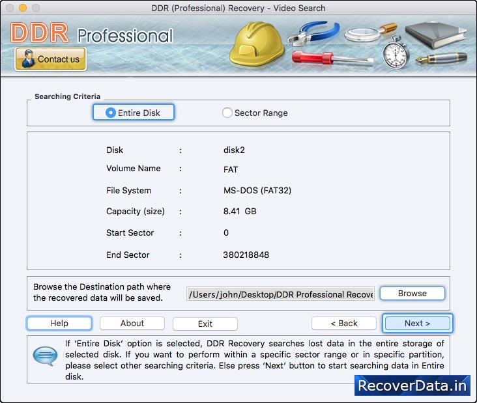Click the Volume Name field label
This screenshot has width=477, height=403.
[133, 169]
